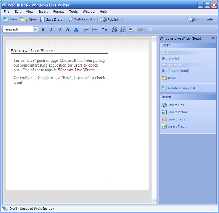This screenshot has height=213, width=219.
Task: Click Insert Link... in sidebar
Action: pyautogui.click(x=177, y=105)
